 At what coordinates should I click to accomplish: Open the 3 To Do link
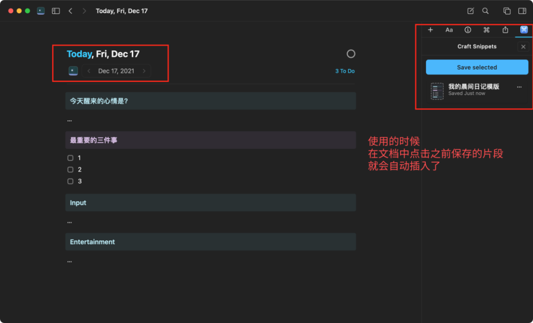coord(345,71)
